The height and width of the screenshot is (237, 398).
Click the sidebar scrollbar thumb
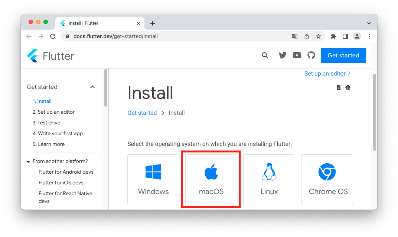click(x=106, y=88)
